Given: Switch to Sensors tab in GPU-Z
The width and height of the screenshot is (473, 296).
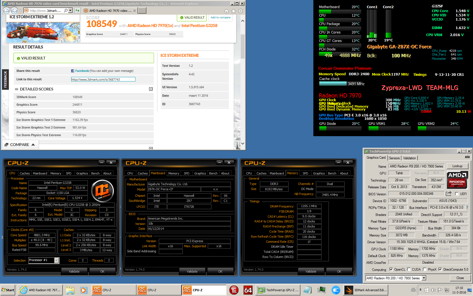Looking at the screenshot, I should point(394,158).
